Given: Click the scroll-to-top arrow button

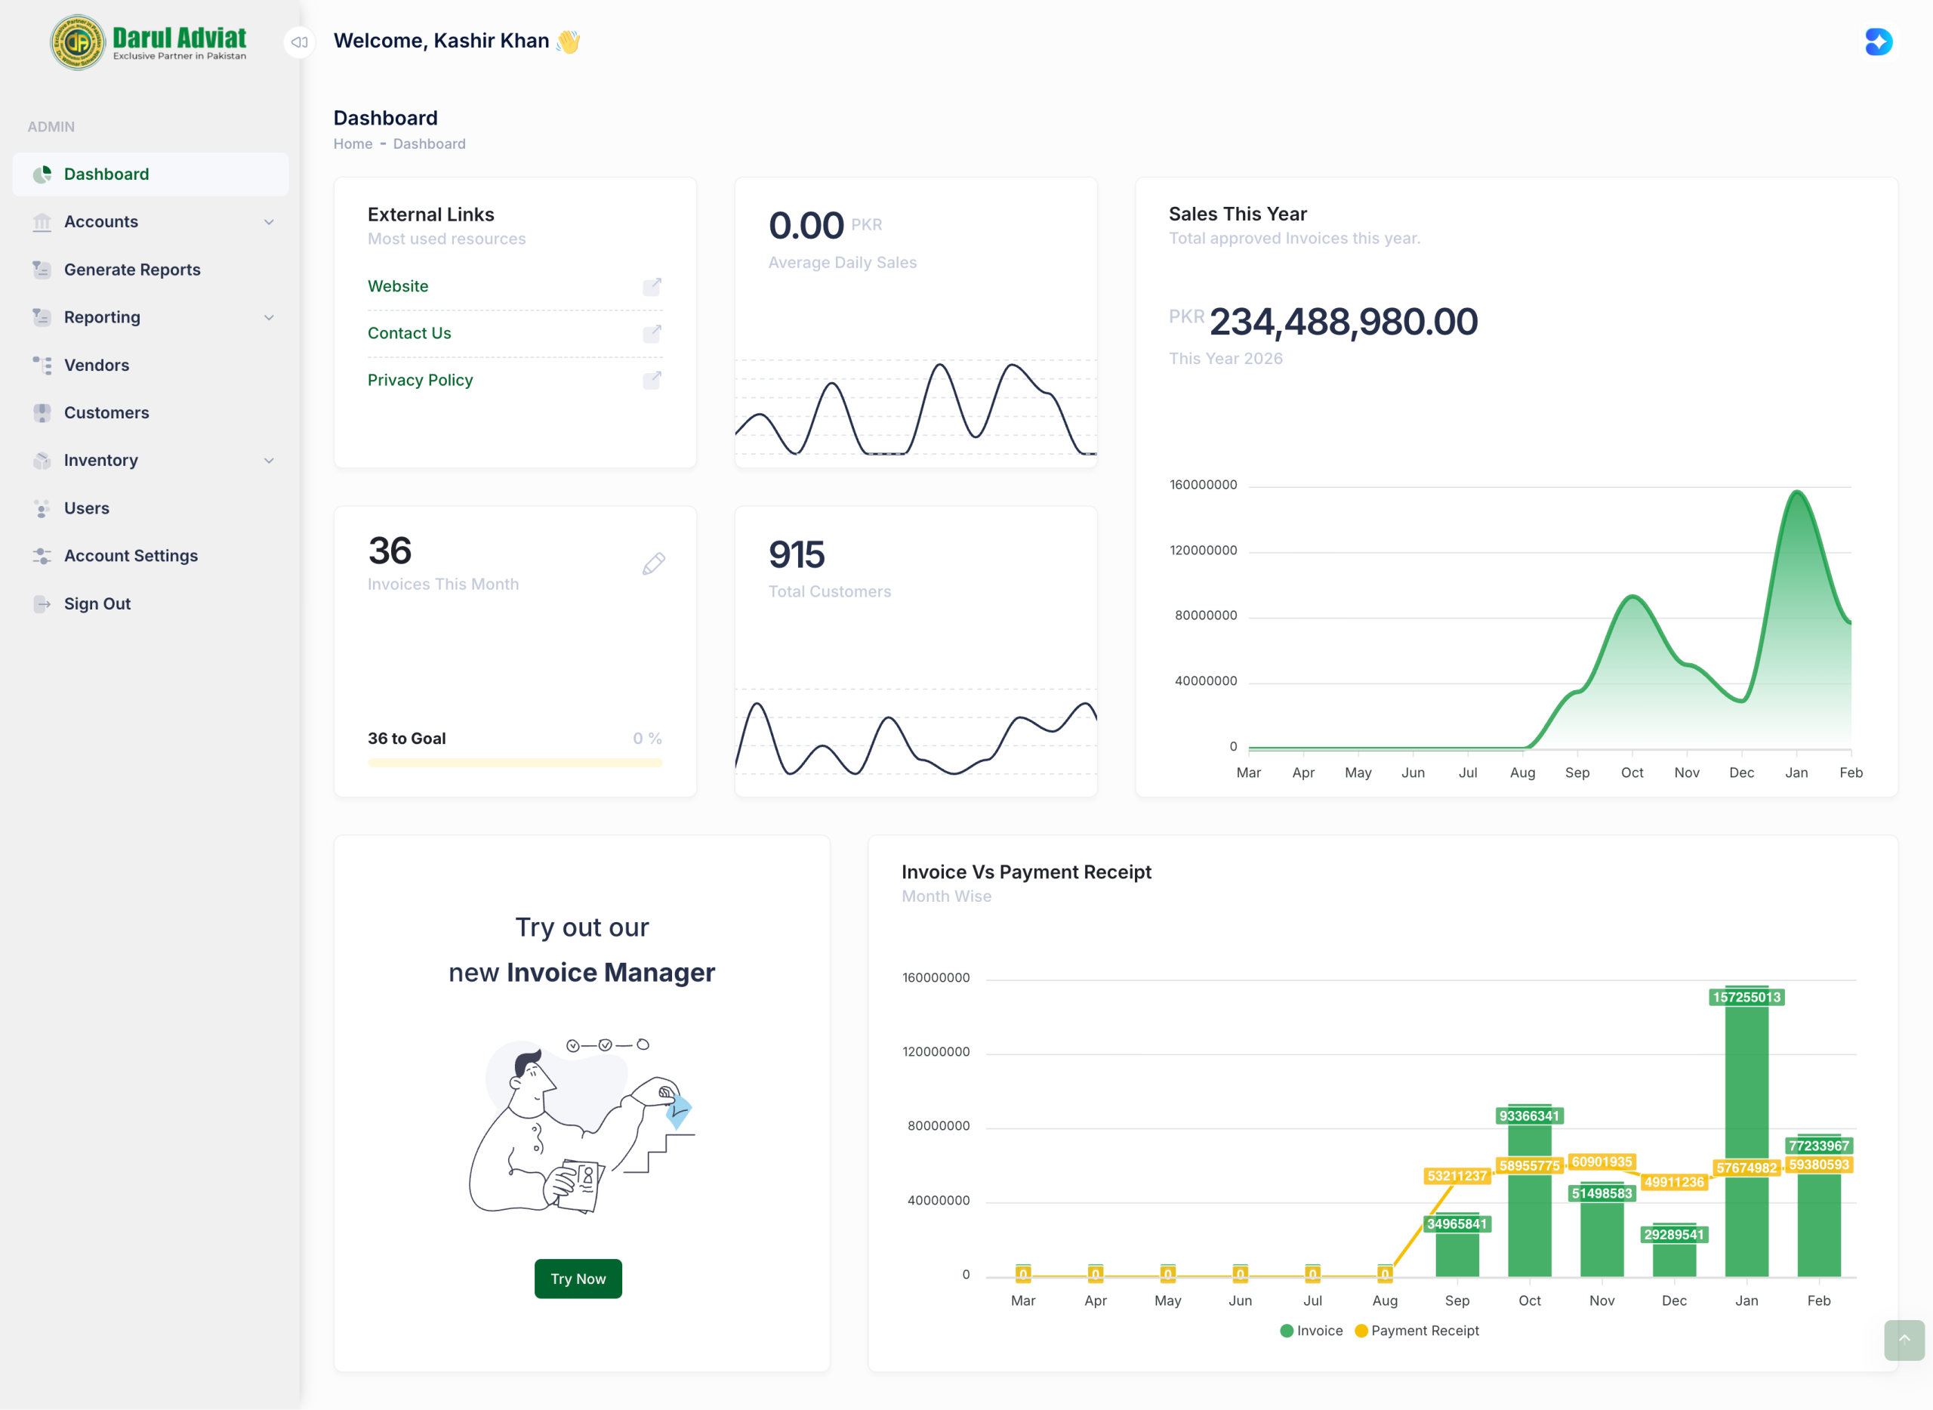Looking at the screenshot, I should tap(1903, 1340).
